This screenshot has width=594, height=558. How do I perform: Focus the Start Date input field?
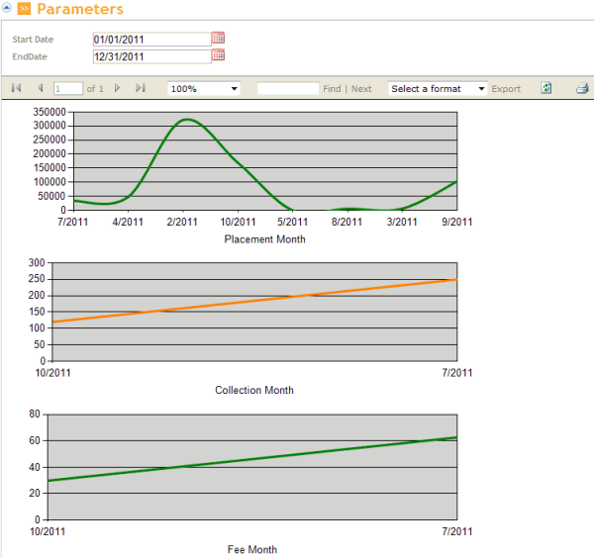tap(150, 40)
